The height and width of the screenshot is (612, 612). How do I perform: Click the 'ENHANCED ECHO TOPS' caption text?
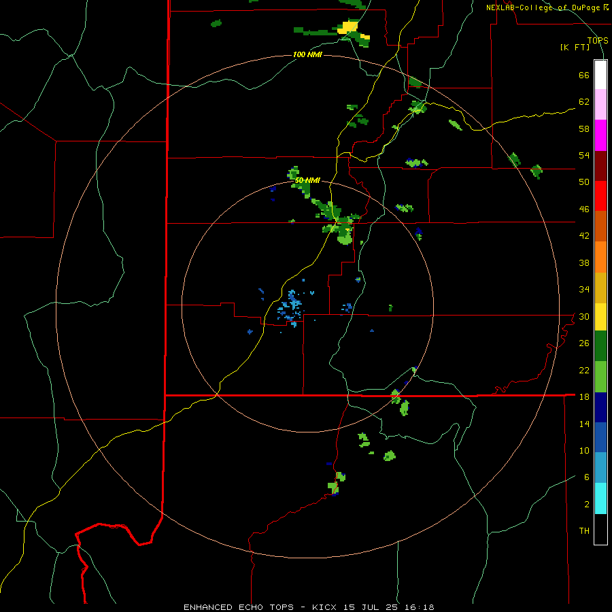pos(239,607)
